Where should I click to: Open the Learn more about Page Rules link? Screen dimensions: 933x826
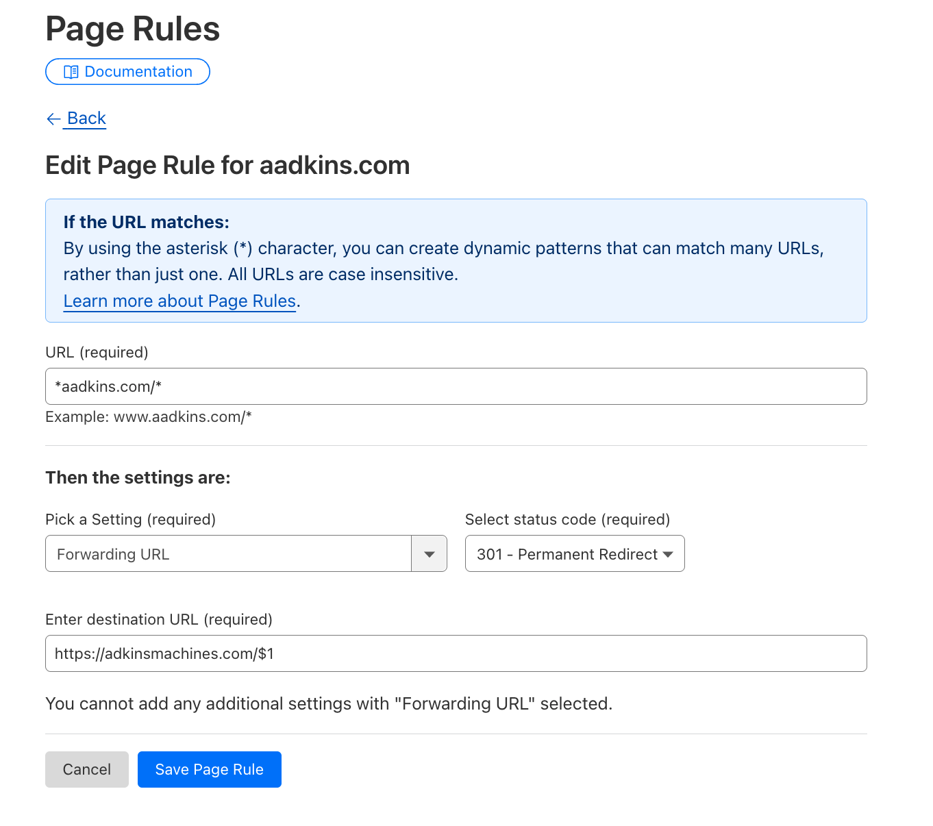[x=179, y=301]
